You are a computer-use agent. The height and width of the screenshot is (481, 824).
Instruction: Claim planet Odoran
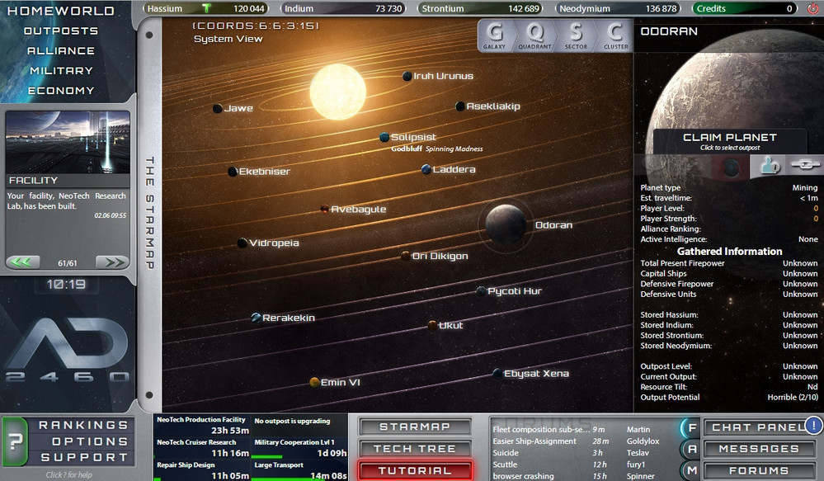[x=729, y=141]
